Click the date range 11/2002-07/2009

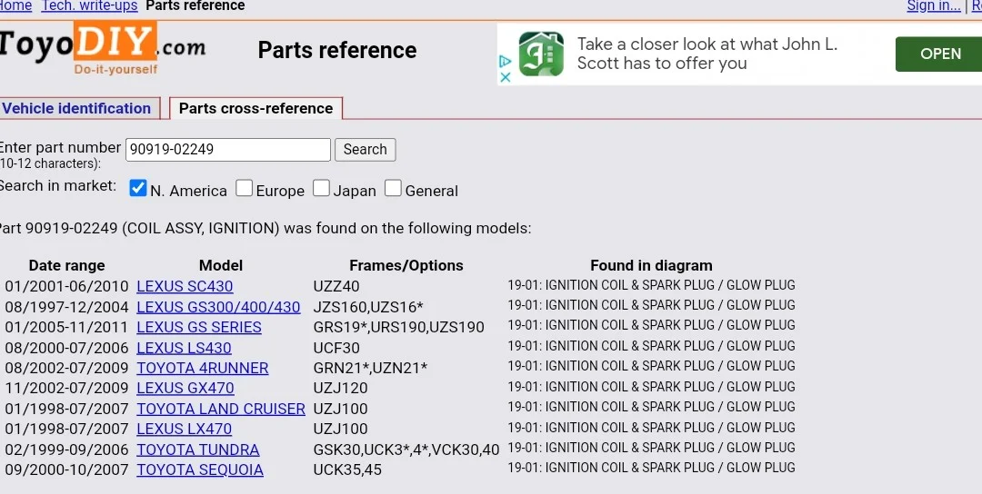[67, 389]
